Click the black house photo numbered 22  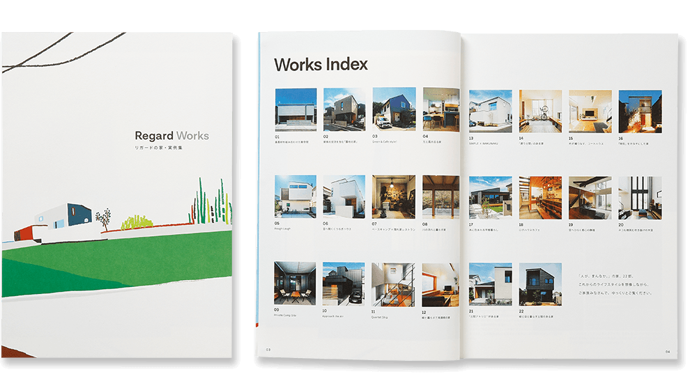[x=540, y=284]
